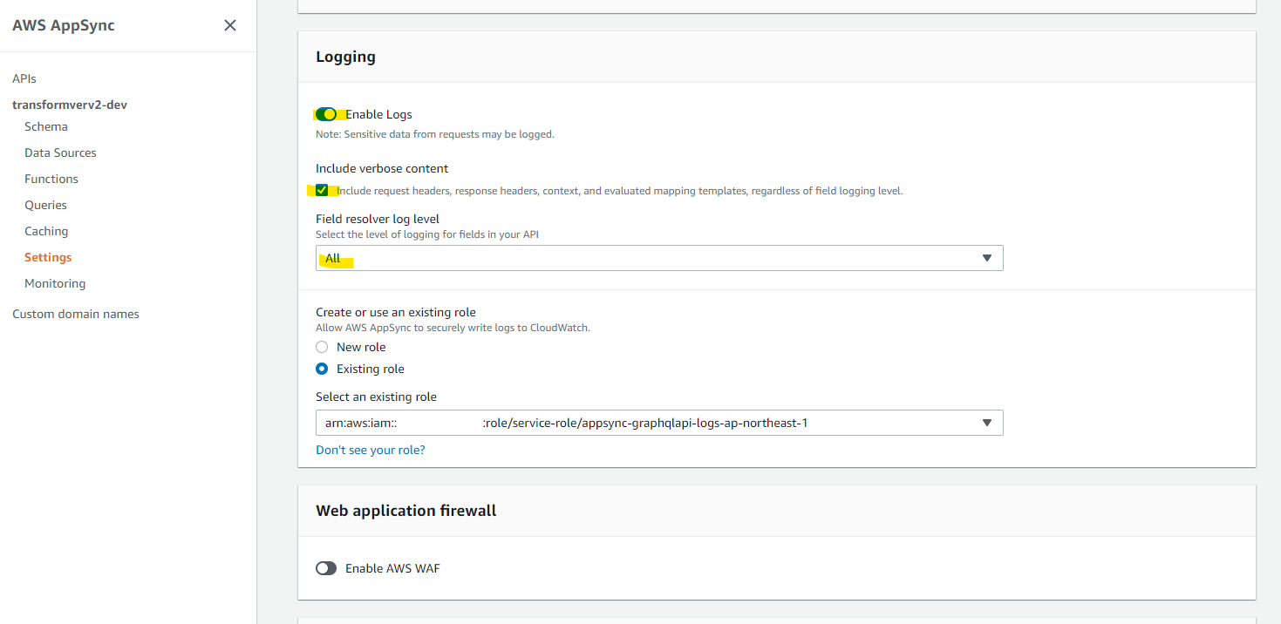Select the New role radio button
This screenshot has height=624, width=1281.
point(322,347)
